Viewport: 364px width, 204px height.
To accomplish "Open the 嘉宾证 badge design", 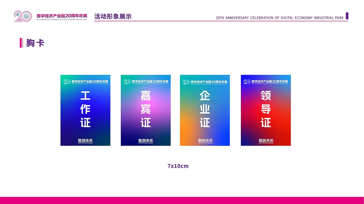I will pyautogui.click(x=146, y=110).
